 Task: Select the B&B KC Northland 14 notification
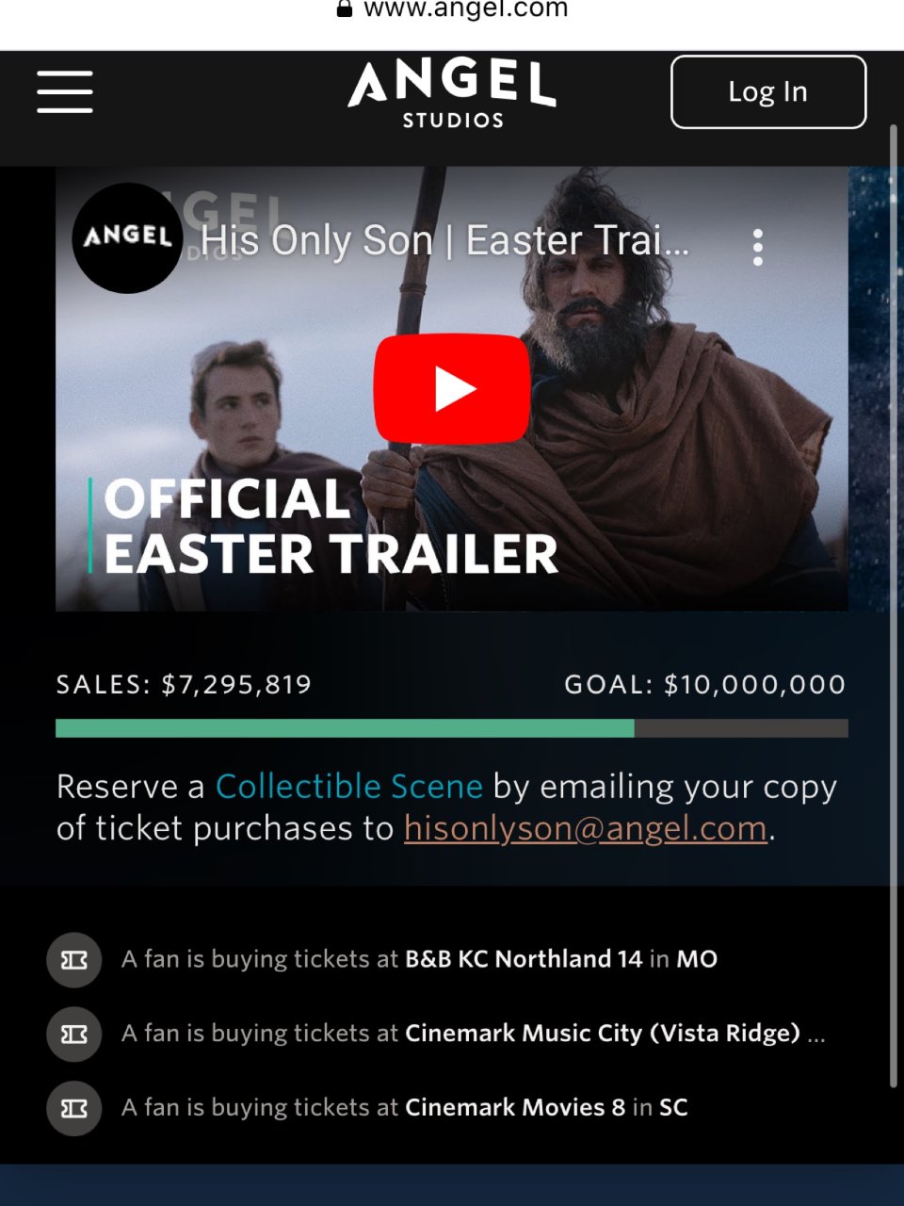(419, 959)
